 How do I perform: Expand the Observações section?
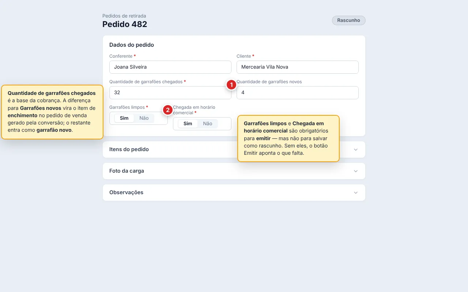pyautogui.click(x=234, y=193)
